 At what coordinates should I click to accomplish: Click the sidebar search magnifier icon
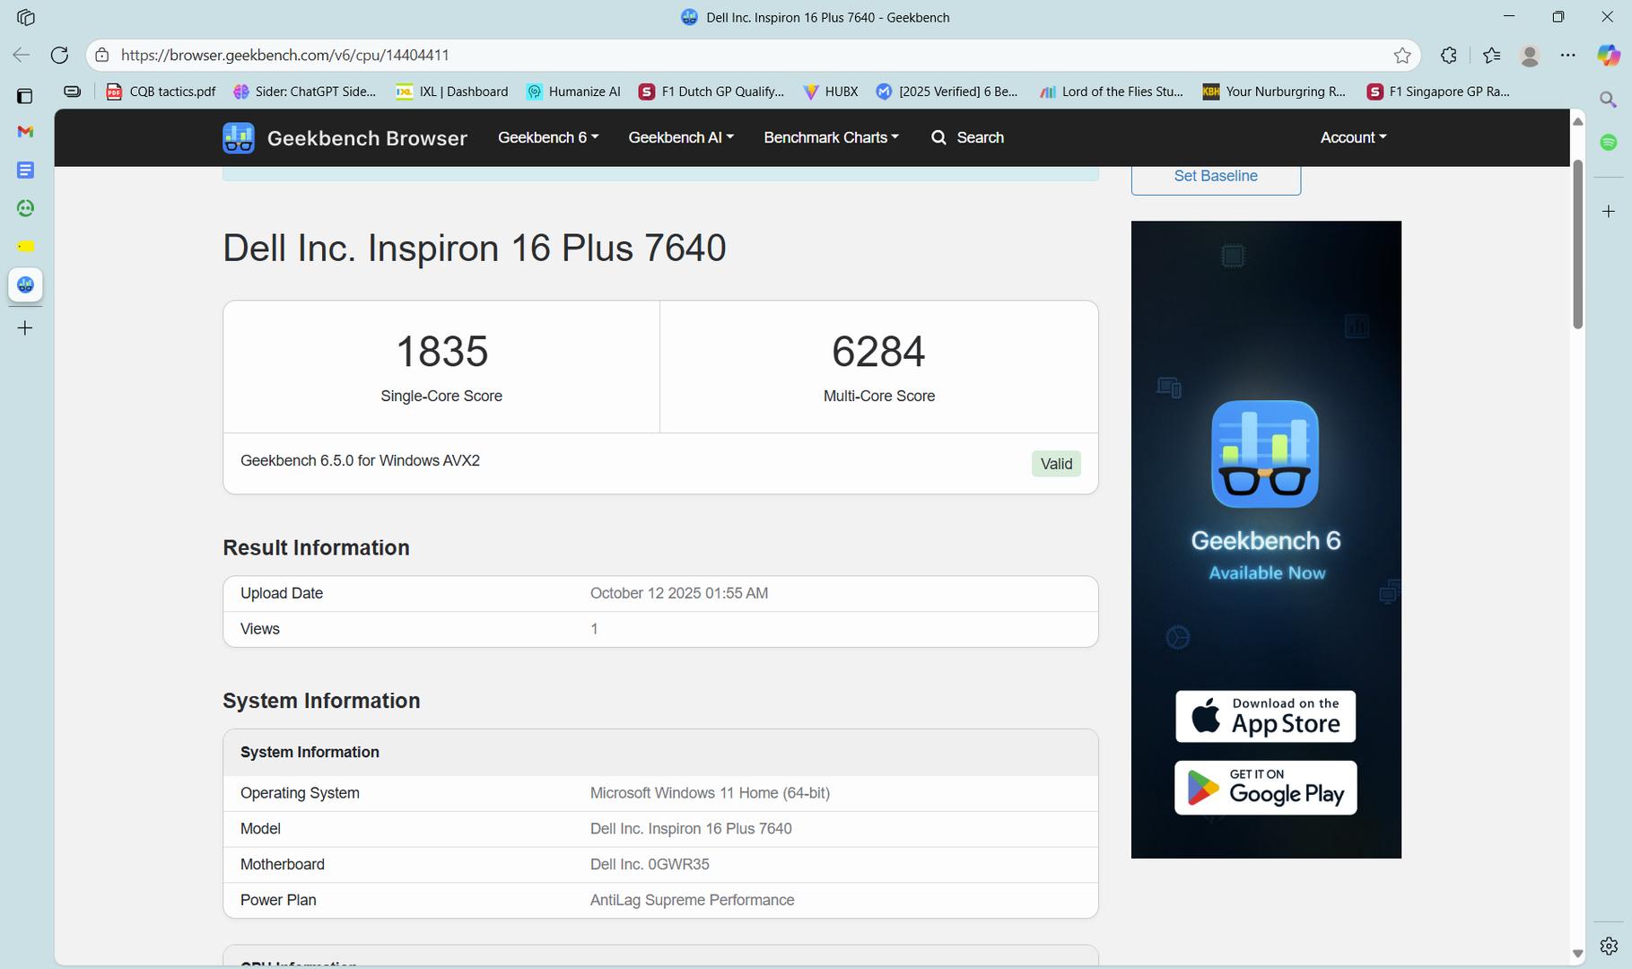[1609, 100]
